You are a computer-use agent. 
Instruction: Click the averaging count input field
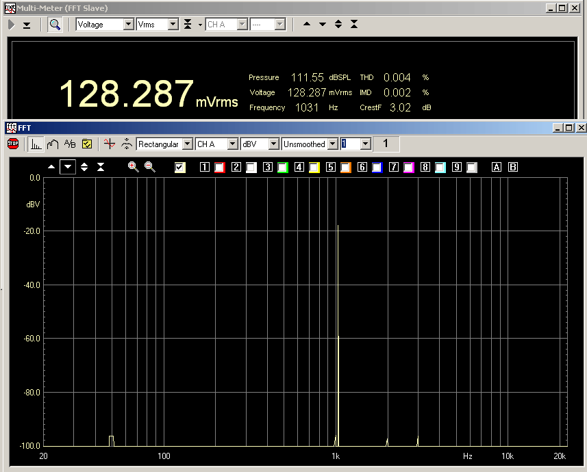[x=350, y=144]
